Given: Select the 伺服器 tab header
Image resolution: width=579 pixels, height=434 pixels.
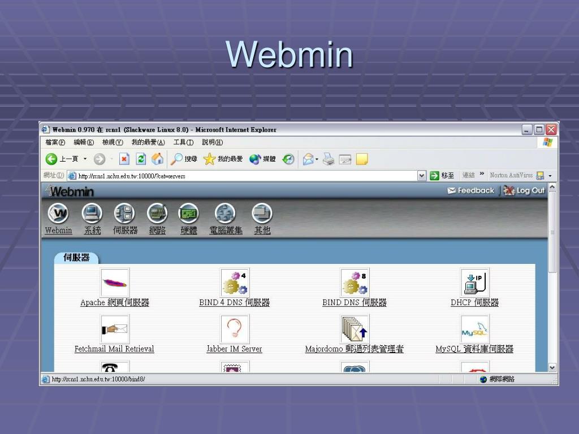Looking at the screenshot, I should click(x=76, y=258).
